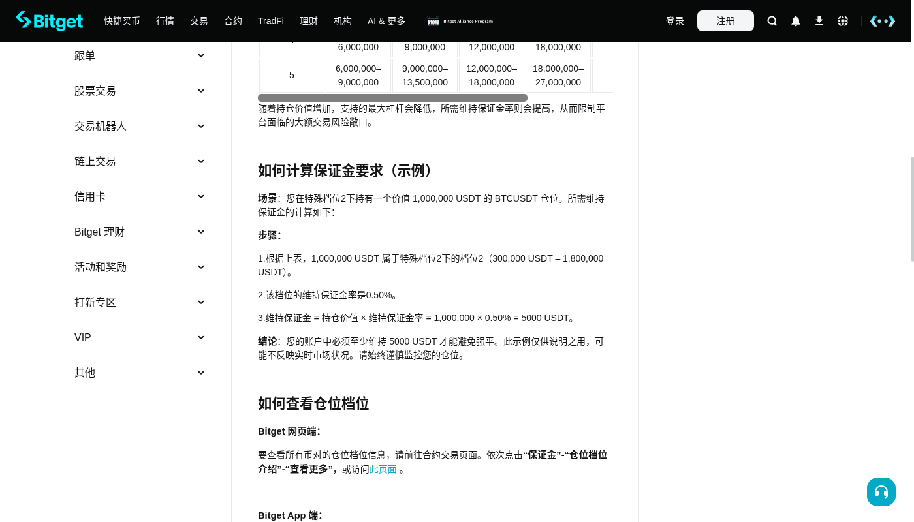
Task: Click the 如何查看仓位档位 heading
Action: [313, 403]
